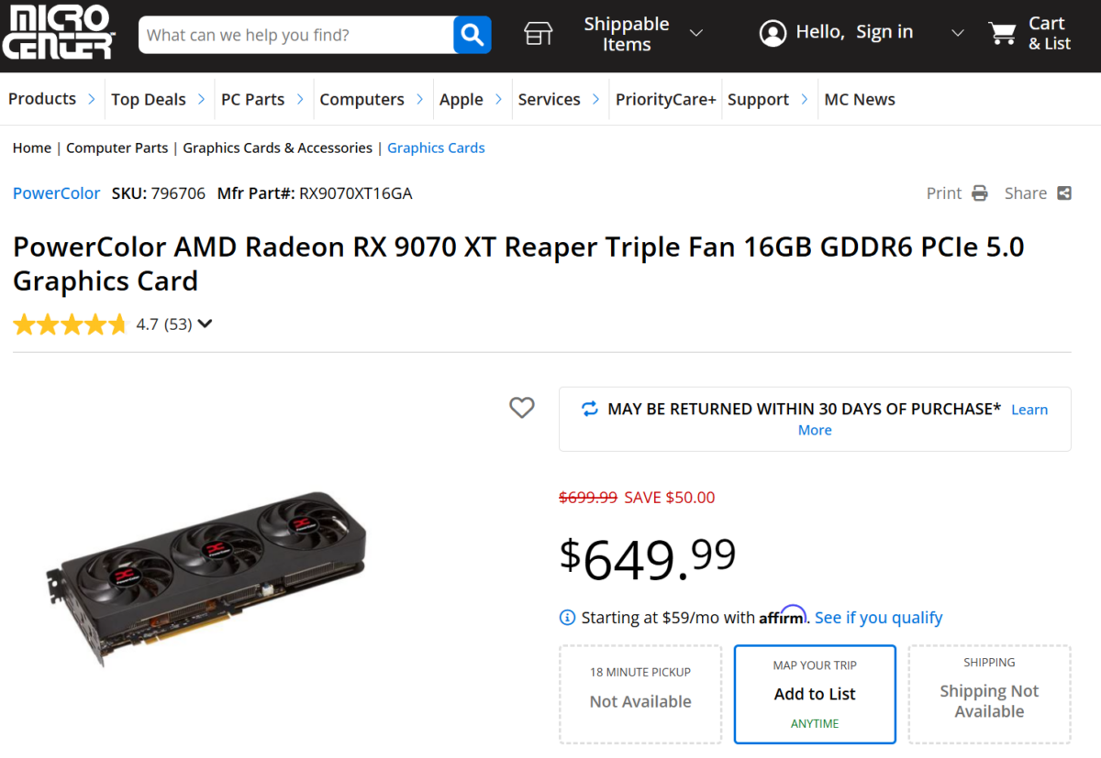Viewport: 1101px width, 758px height.
Task: Expand the Shippable Items dropdown chevron
Action: pyautogui.click(x=696, y=34)
